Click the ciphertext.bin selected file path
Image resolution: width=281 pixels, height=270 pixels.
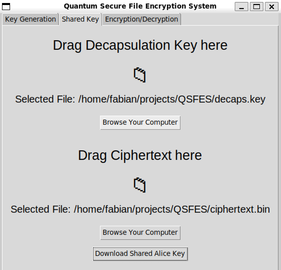140,209
